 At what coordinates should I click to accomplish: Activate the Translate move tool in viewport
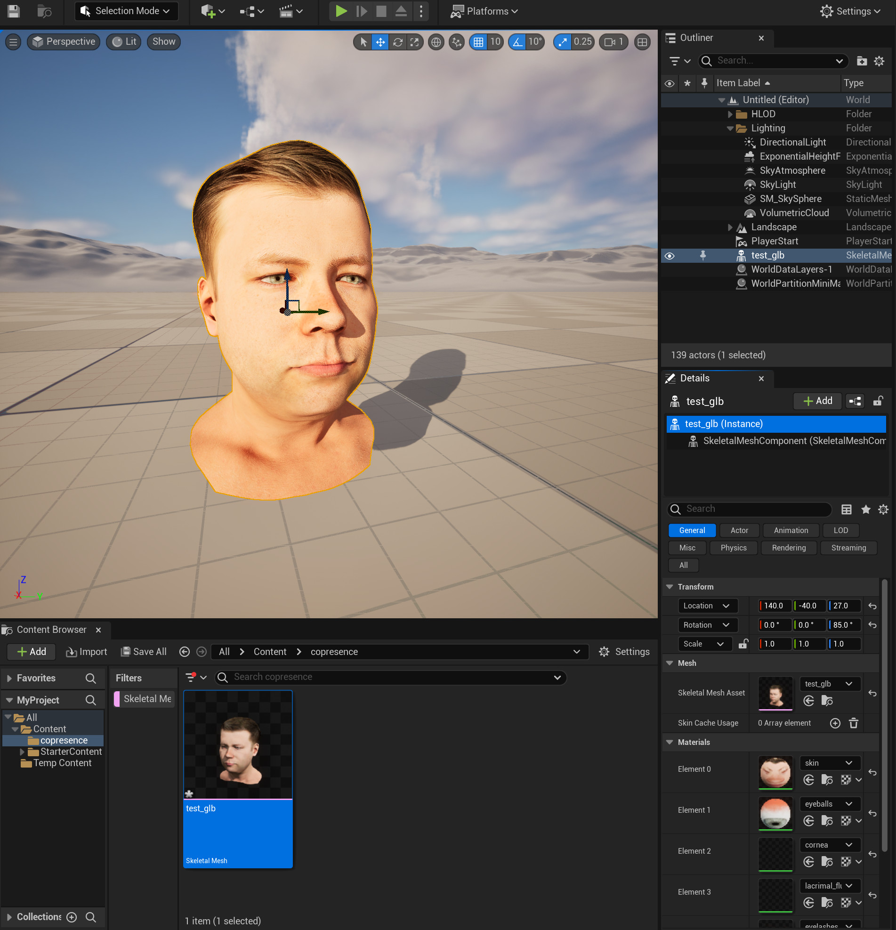380,42
